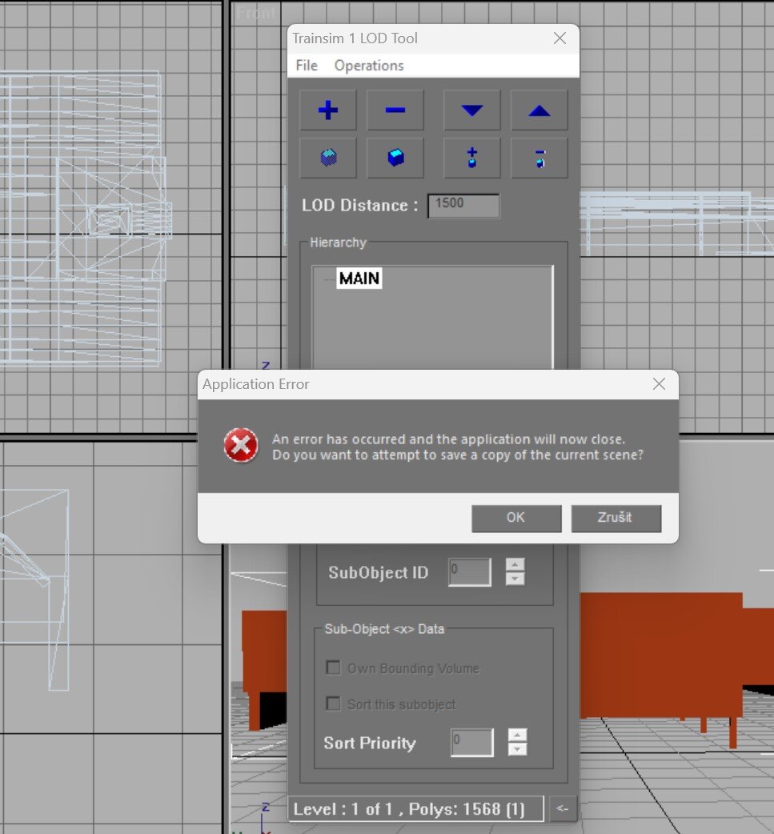Click the Level 1 of 1 Polys status text
The height and width of the screenshot is (834, 774).
[x=409, y=809]
